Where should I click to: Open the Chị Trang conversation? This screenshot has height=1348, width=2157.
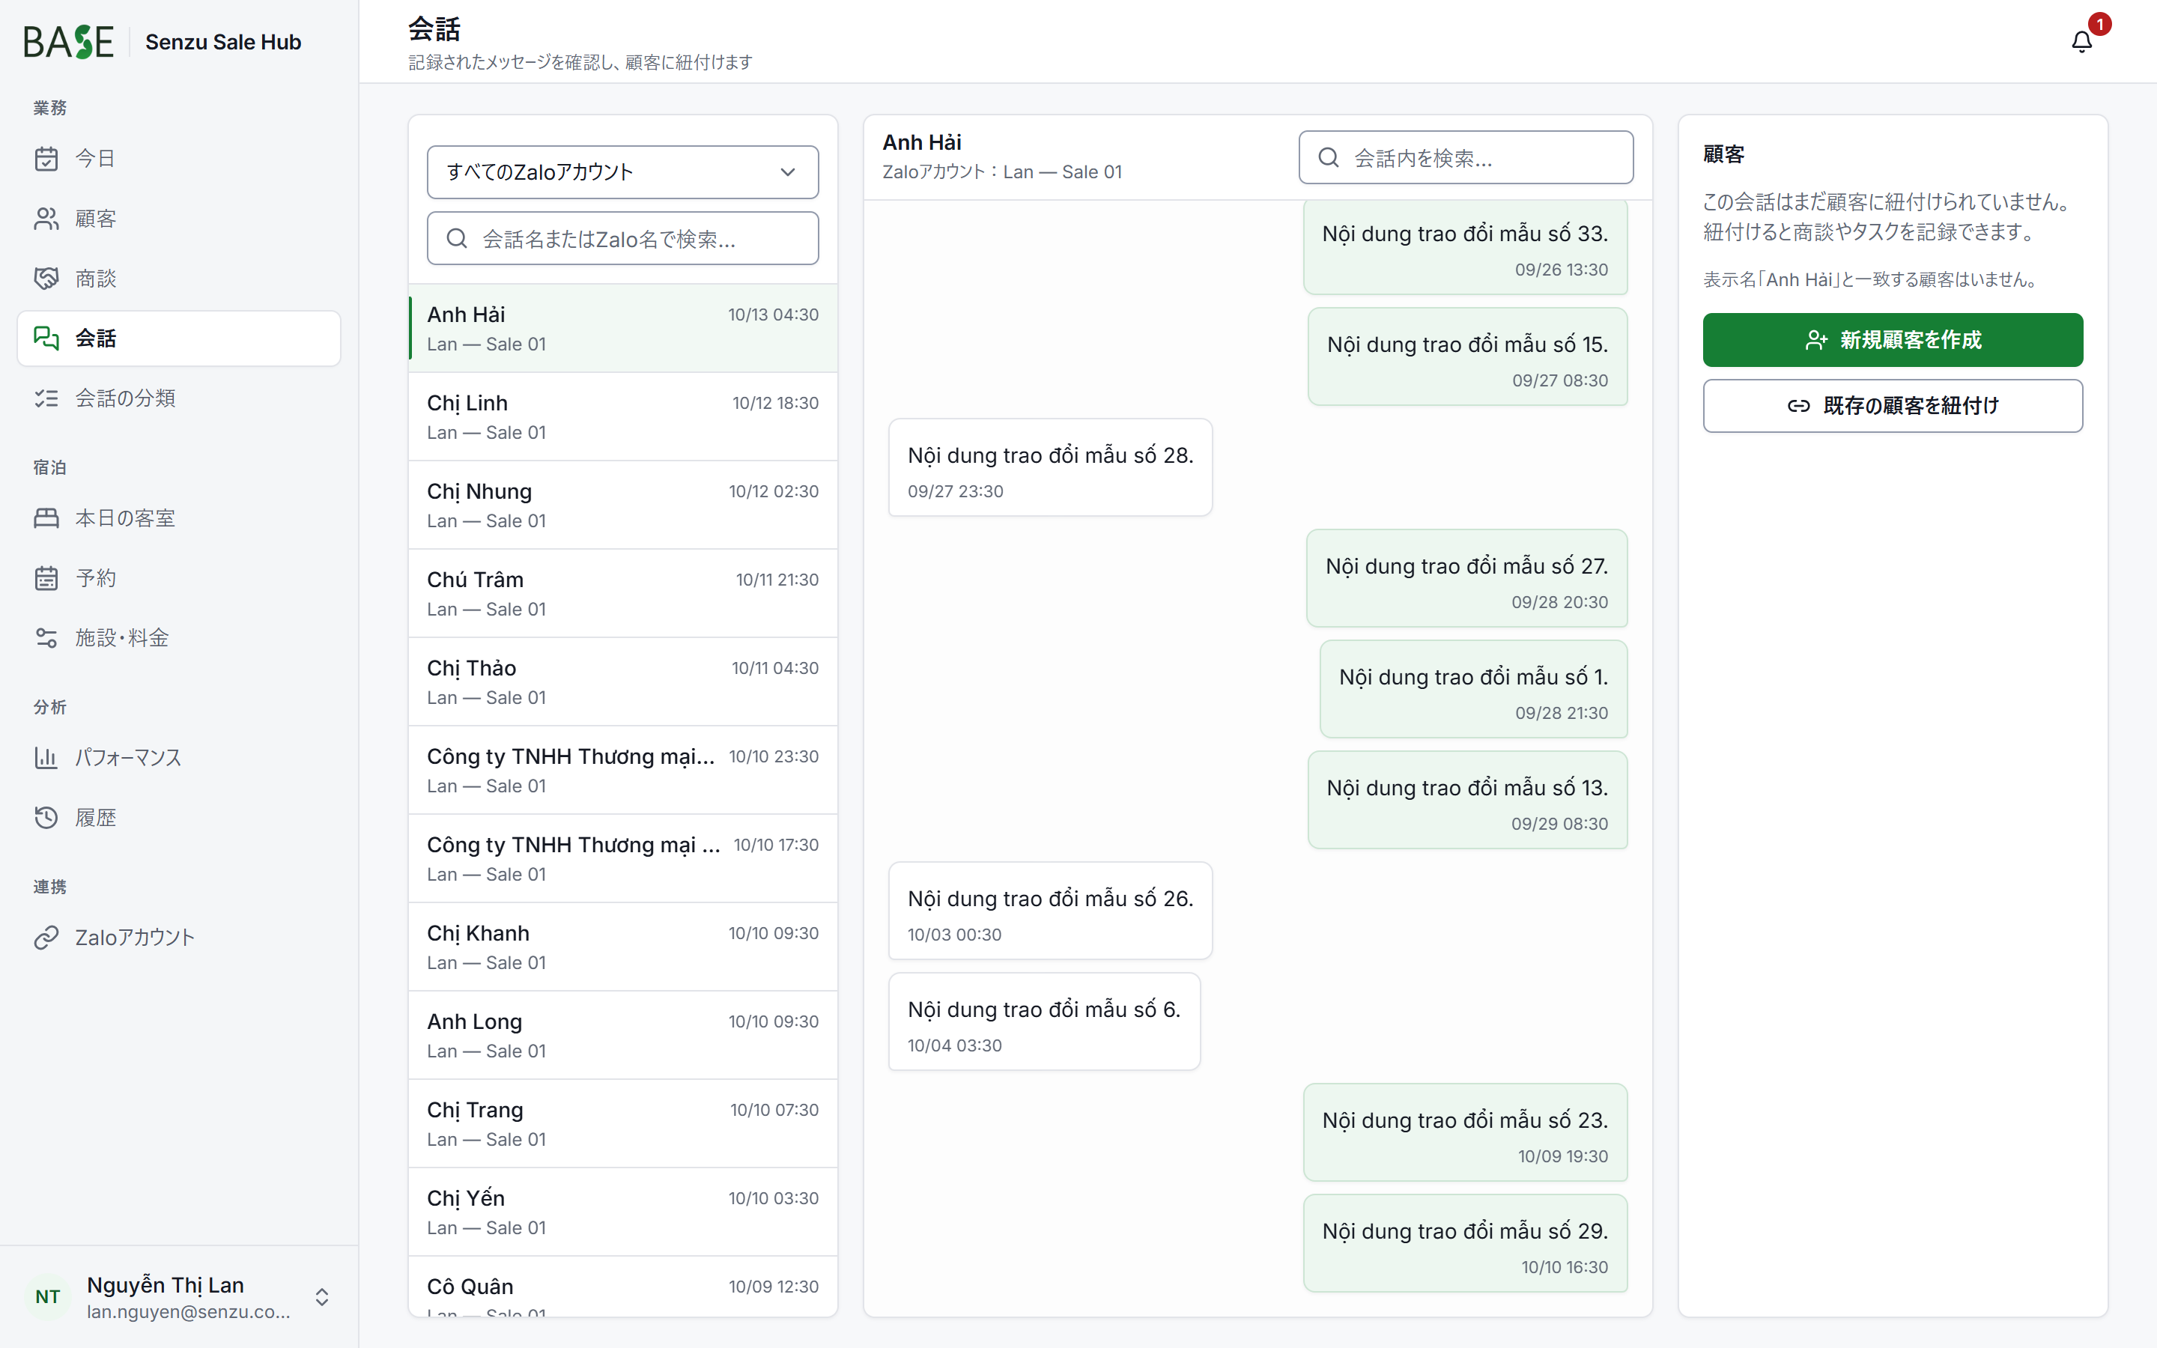(x=623, y=1123)
